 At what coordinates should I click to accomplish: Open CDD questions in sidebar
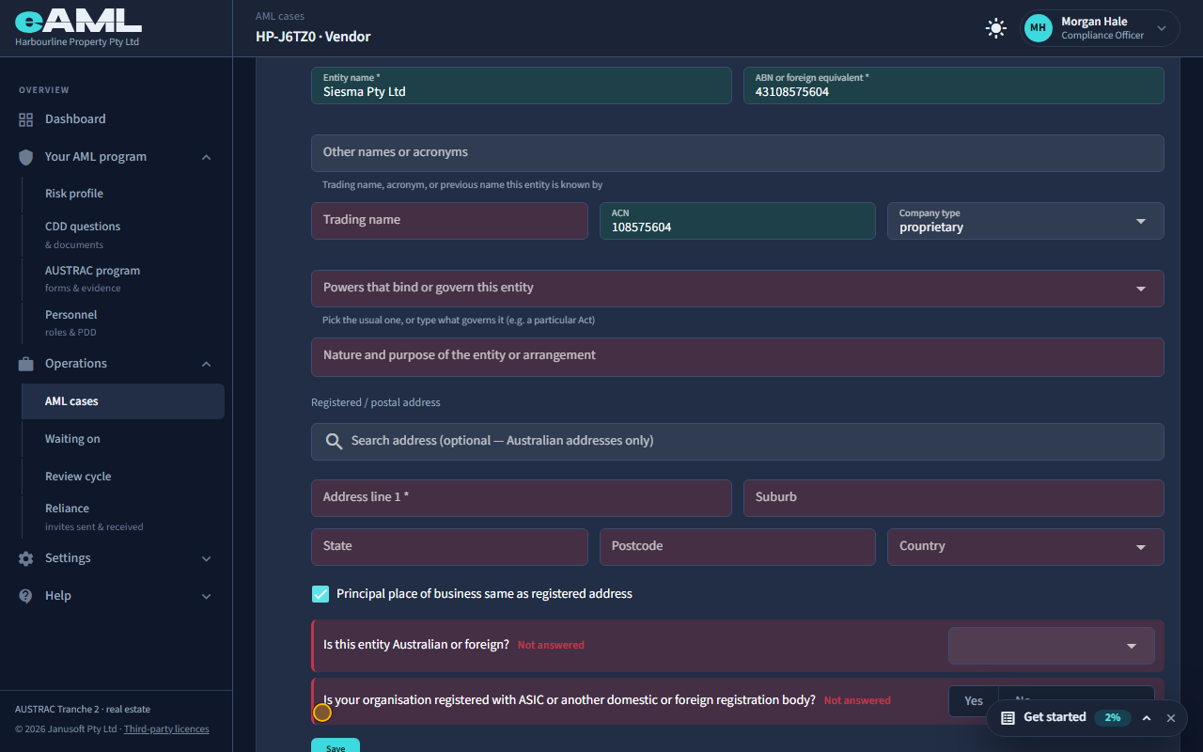click(122, 234)
